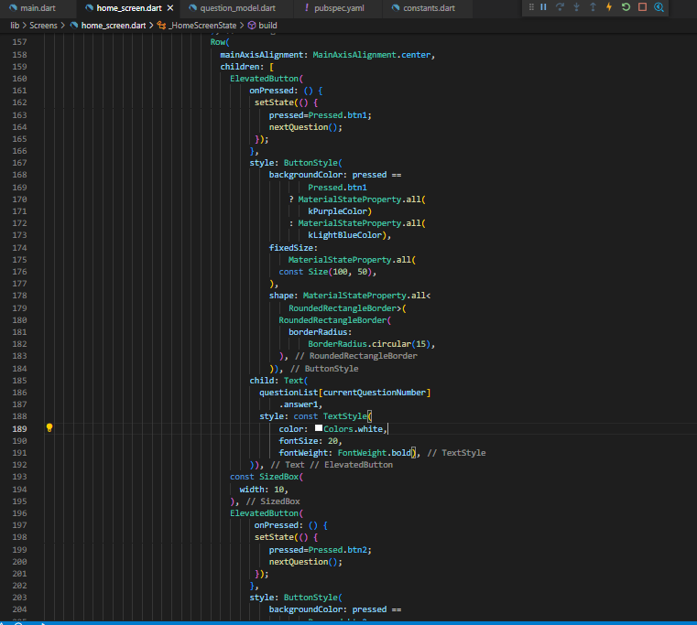Click 'pressed=Pressed.btn1;' on line 163
Screen dimensions: 697x625
coord(320,115)
